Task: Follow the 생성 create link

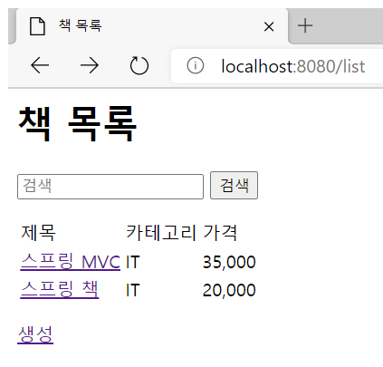Action: point(35,334)
